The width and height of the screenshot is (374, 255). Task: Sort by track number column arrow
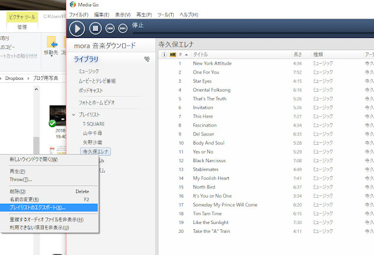click(186, 55)
